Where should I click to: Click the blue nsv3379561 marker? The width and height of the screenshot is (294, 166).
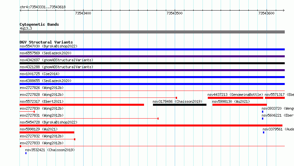(264, 132)
